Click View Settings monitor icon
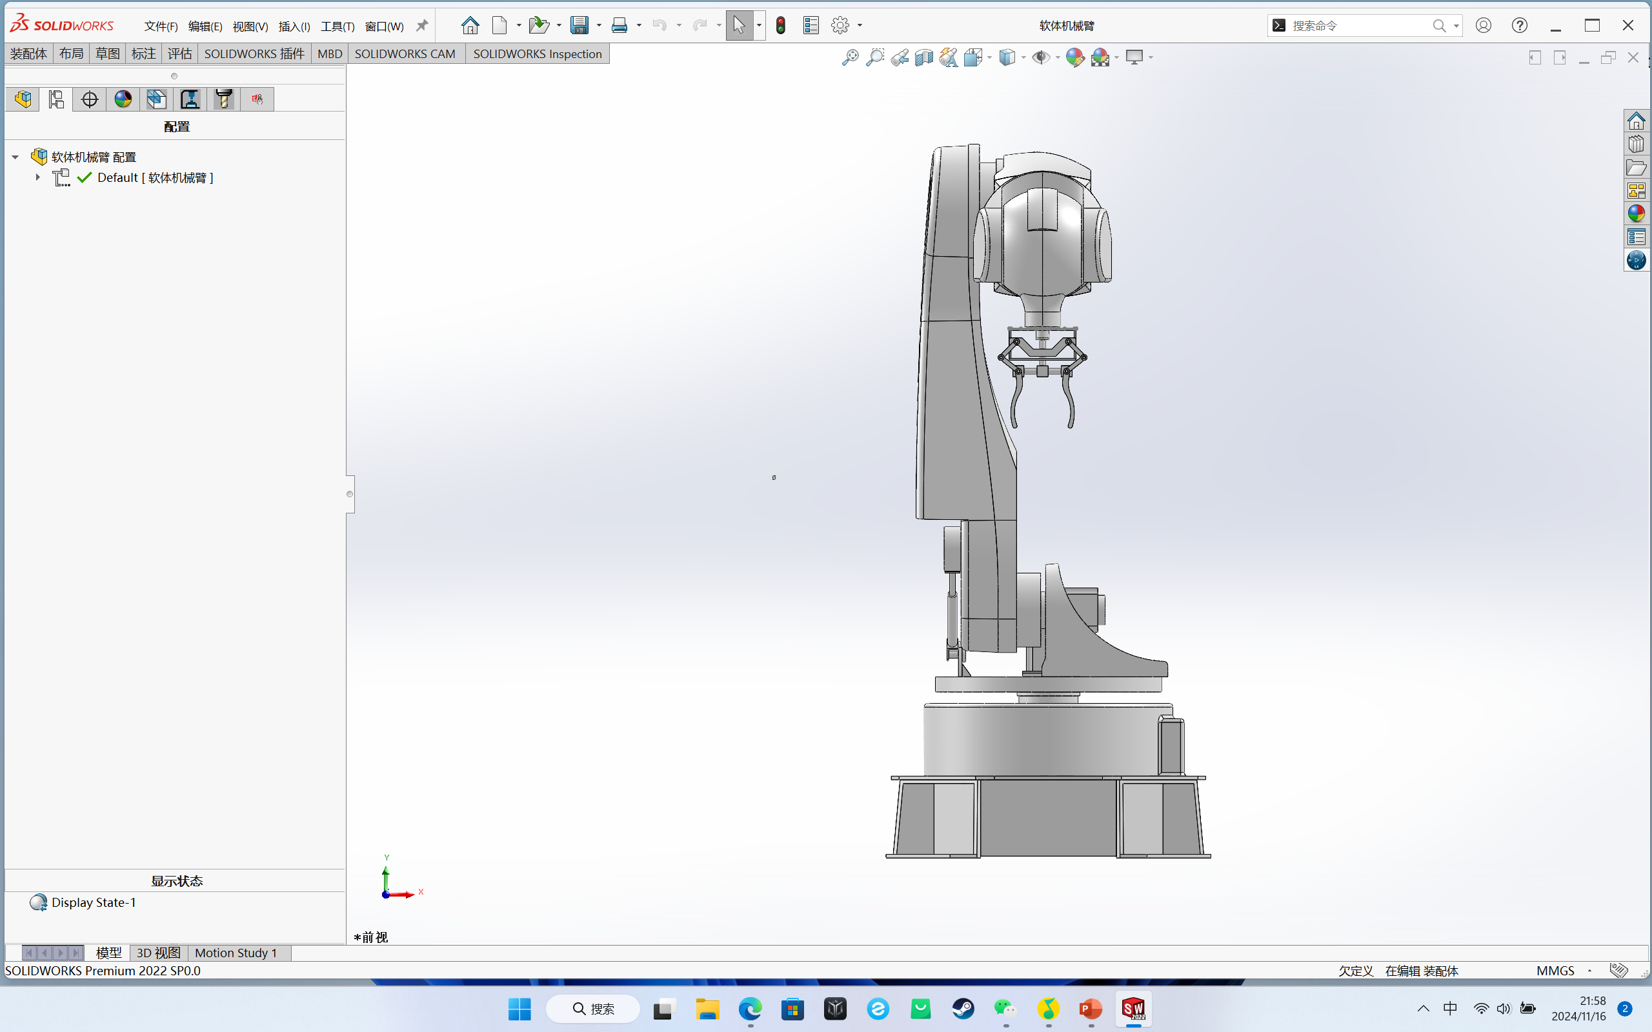1652x1032 pixels. coord(1134,57)
